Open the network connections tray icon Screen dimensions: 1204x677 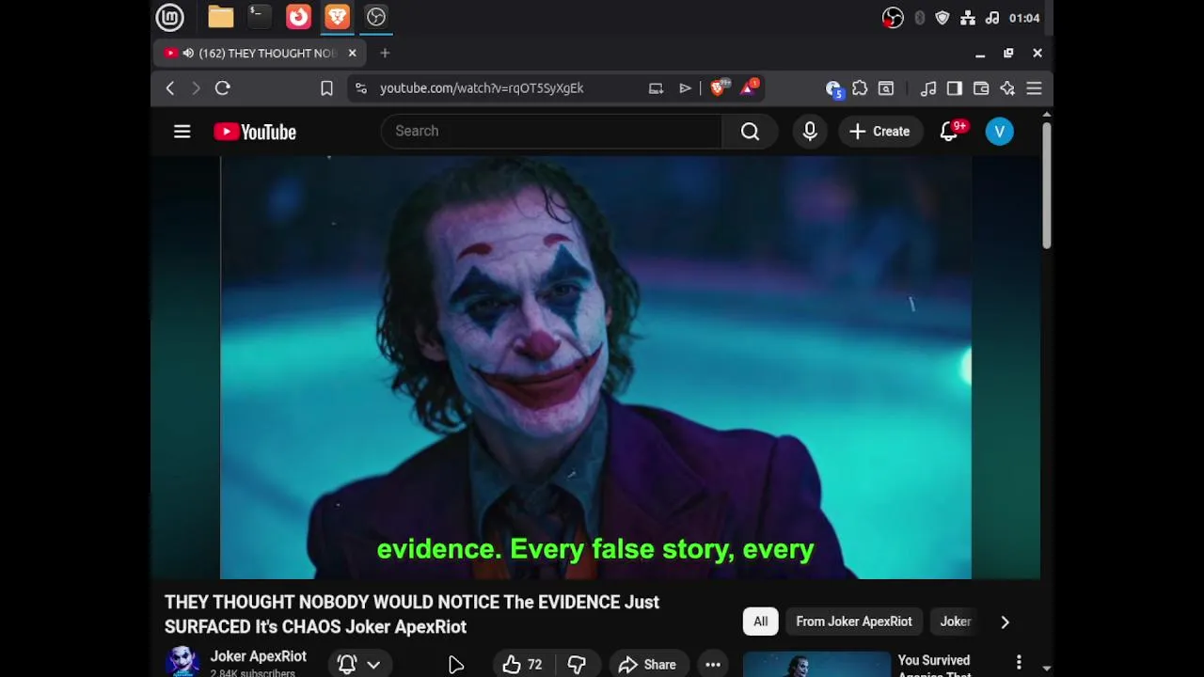[968, 18]
